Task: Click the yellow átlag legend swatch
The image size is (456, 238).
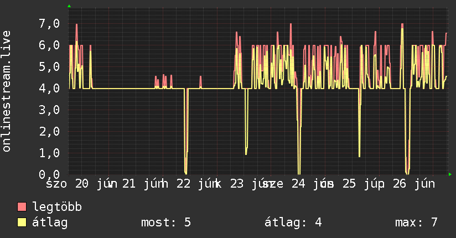Action: click(x=22, y=223)
